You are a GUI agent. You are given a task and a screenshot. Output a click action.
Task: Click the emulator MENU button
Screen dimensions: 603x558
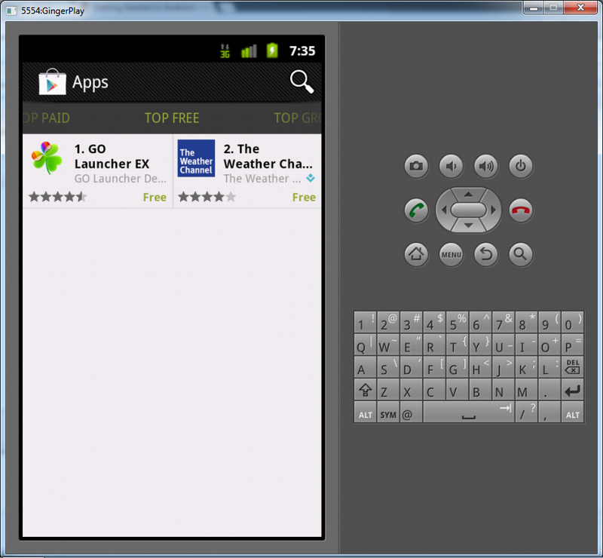[x=451, y=254]
